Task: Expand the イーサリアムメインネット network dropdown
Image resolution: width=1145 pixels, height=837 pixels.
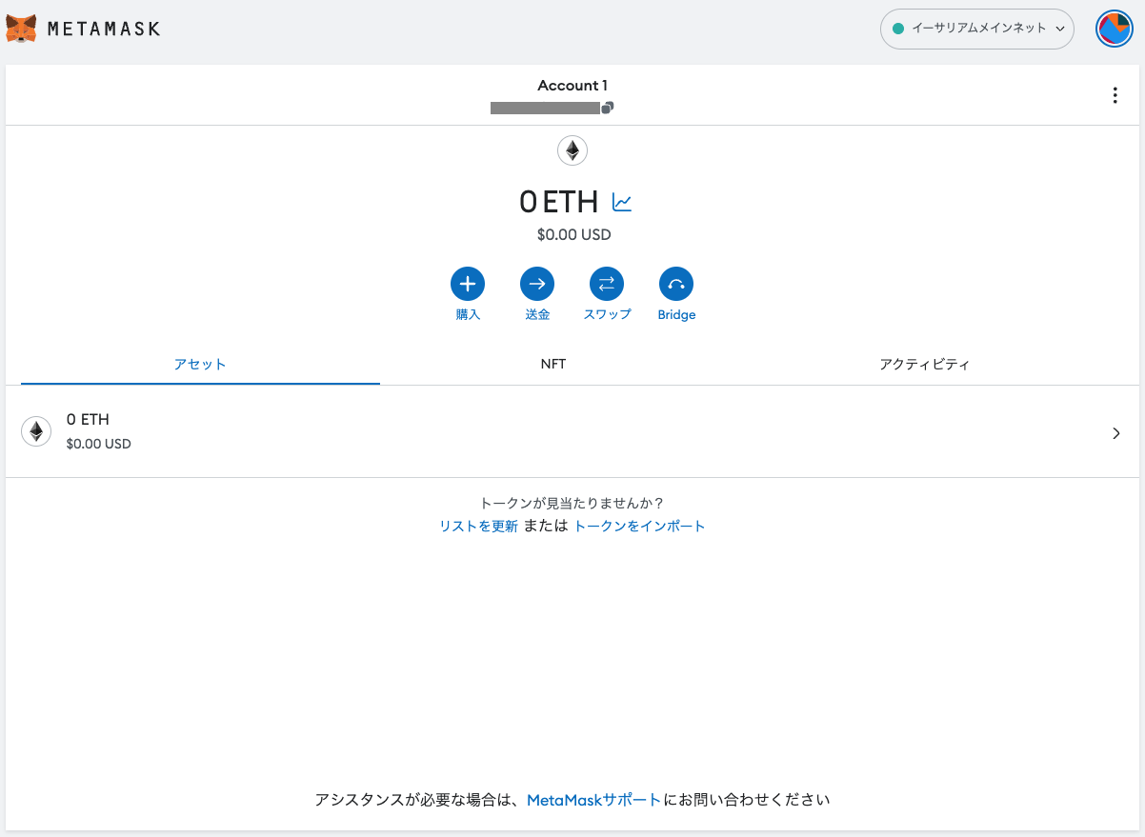Action: point(977,29)
